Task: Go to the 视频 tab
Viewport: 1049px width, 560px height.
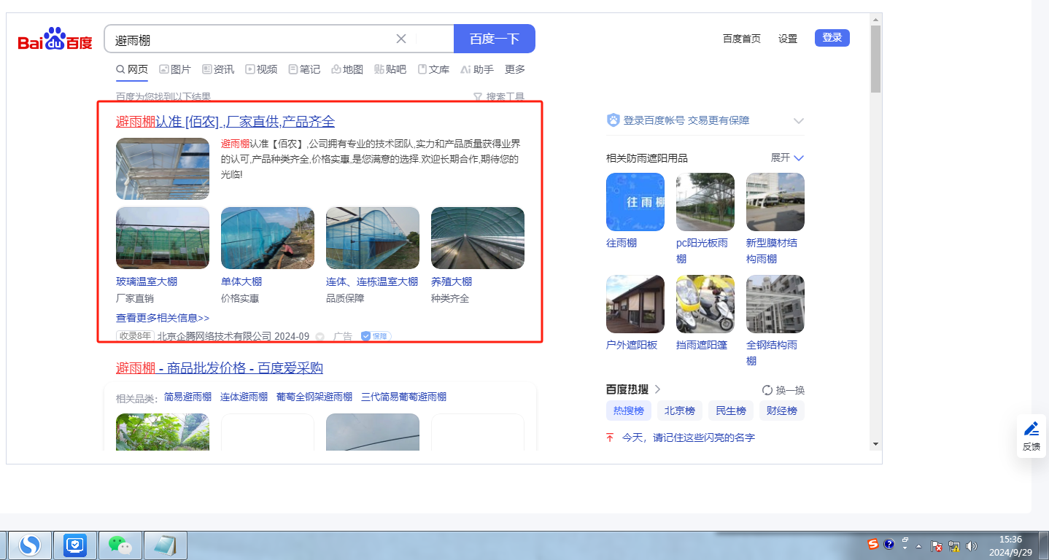Action: click(x=261, y=69)
